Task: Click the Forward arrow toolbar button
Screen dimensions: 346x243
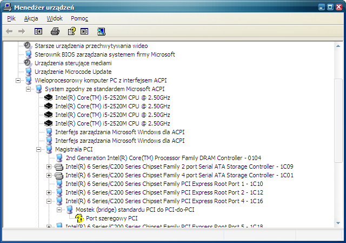Action: click(x=22, y=31)
